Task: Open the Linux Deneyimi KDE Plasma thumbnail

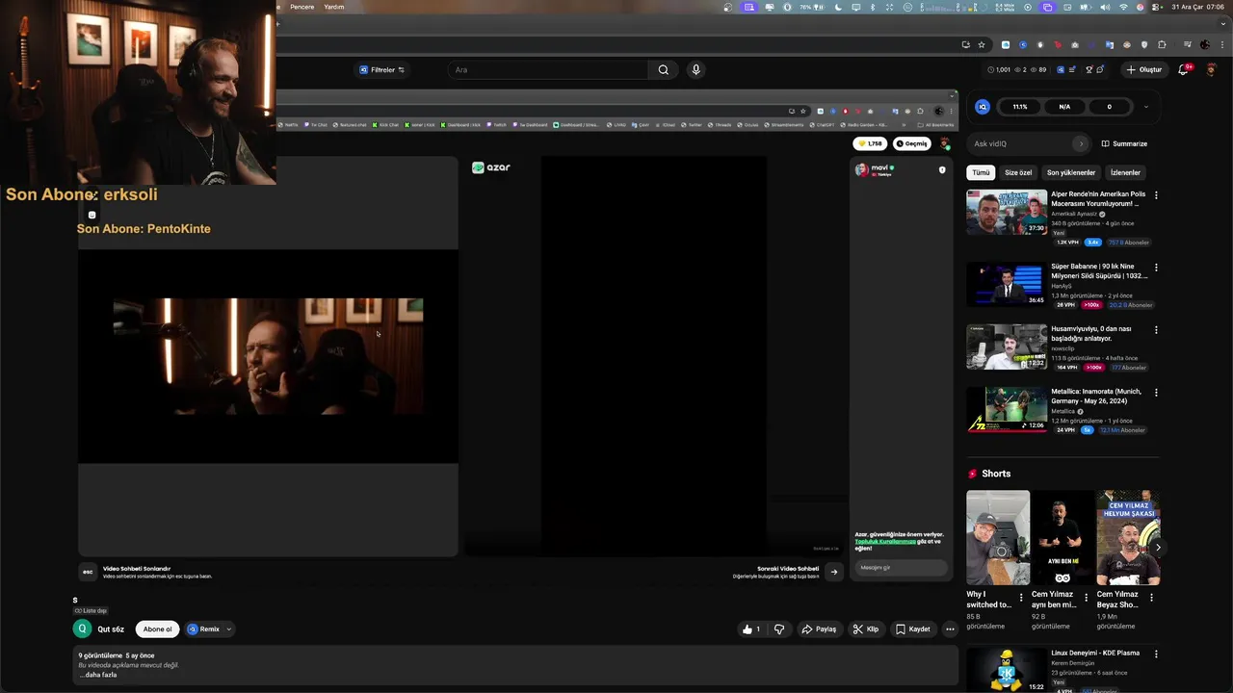Action: pyautogui.click(x=1007, y=670)
